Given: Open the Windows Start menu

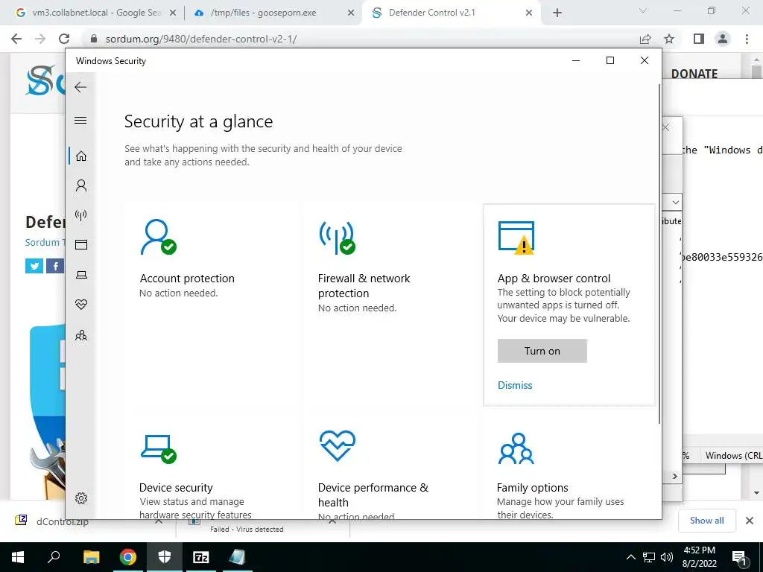Looking at the screenshot, I should [18, 557].
